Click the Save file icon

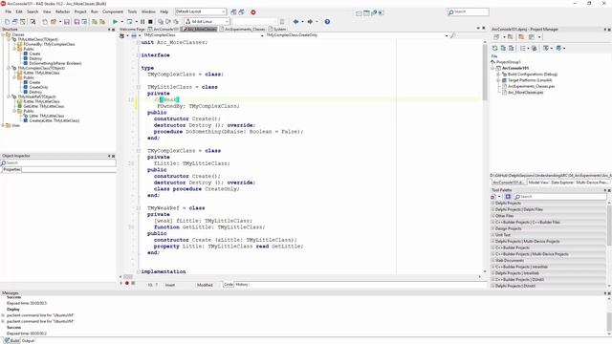(x=67, y=22)
